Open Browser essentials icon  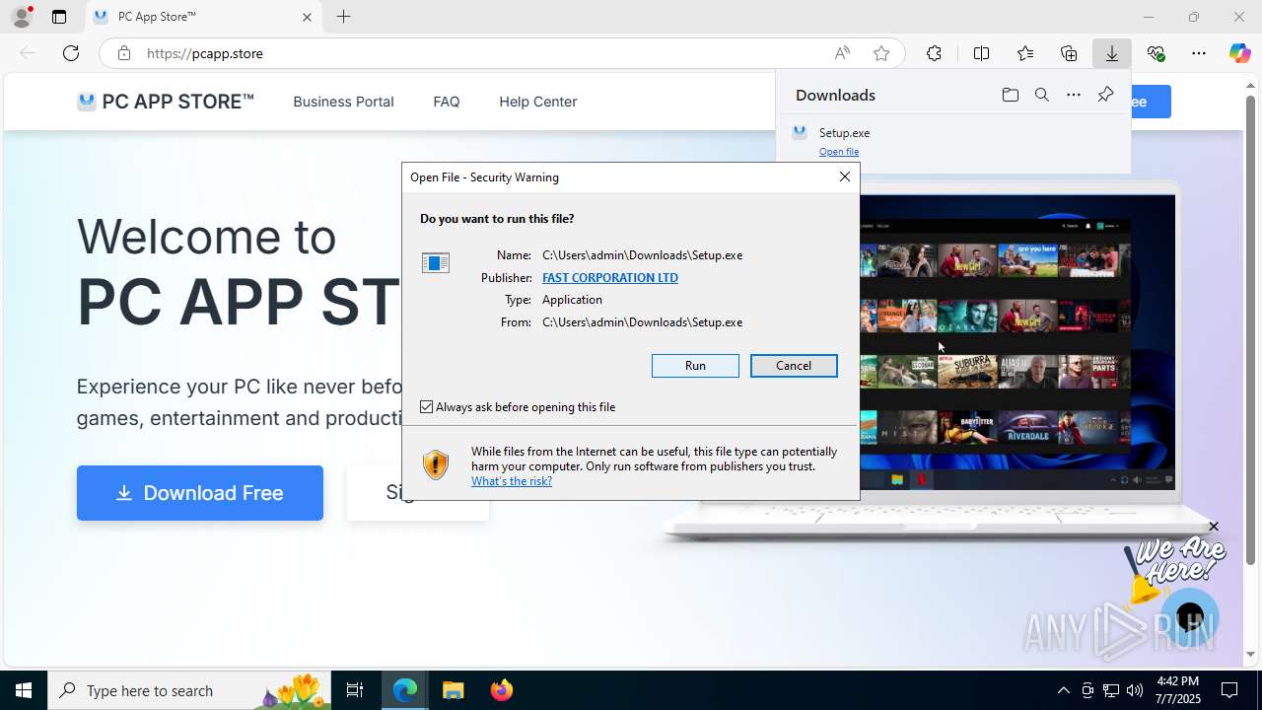coord(1156,53)
